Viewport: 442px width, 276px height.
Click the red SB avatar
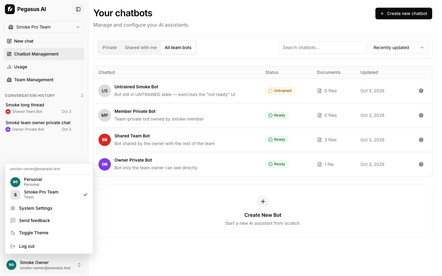[105, 140]
